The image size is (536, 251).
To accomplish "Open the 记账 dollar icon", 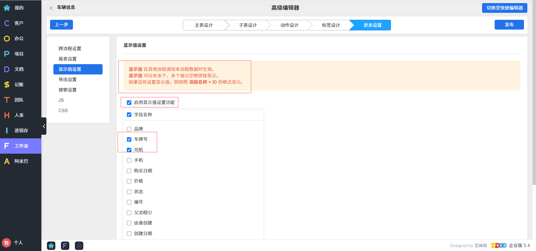I will [7, 85].
